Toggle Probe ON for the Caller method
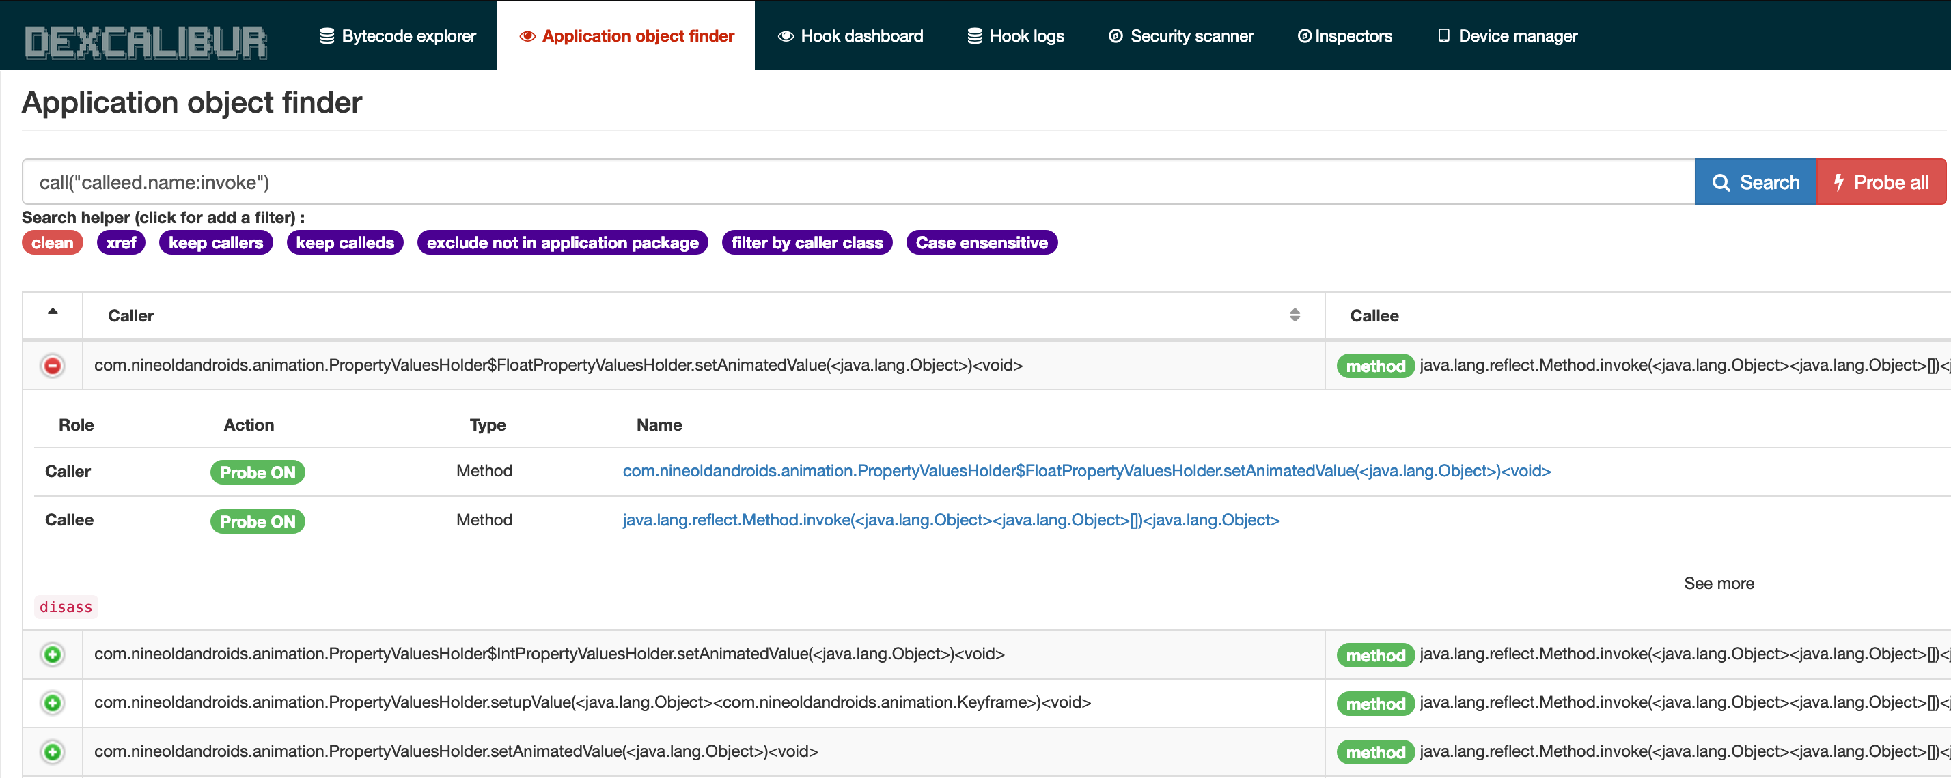The image size is (1951, 778). tap(258, 472)
